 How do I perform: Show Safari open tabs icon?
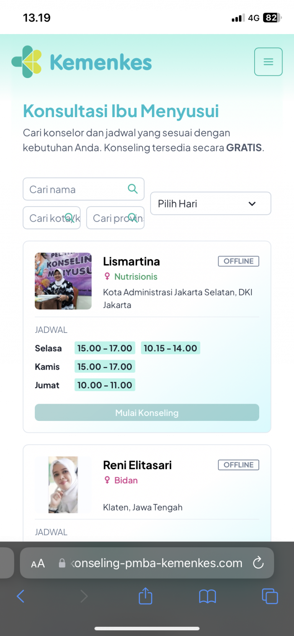pyautogui.click(x=269, y=596)
